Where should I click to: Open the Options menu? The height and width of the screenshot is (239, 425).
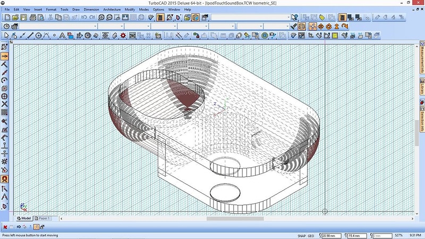(x=158, y=10)
